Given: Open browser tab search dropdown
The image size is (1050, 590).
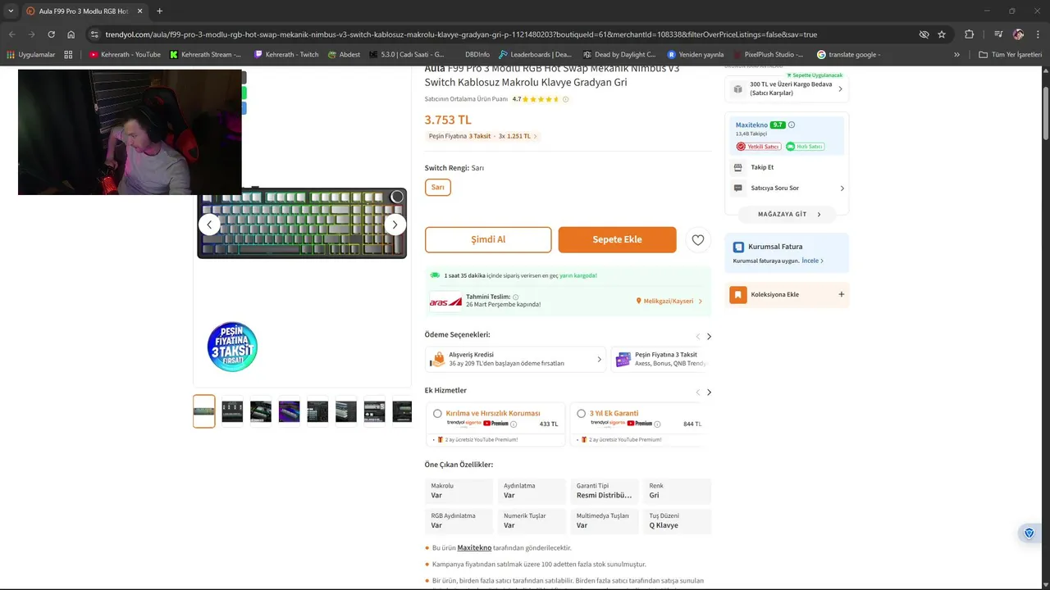Looking at the screenshot, I should [11, 11].
